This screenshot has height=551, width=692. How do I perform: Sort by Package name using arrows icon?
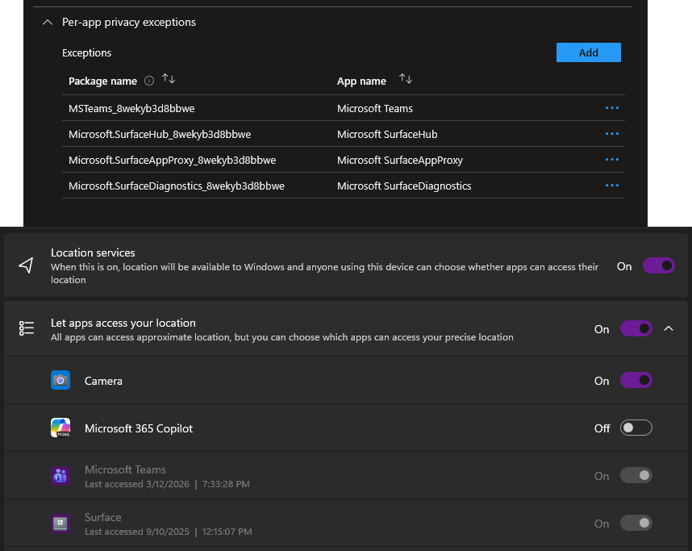169,79
